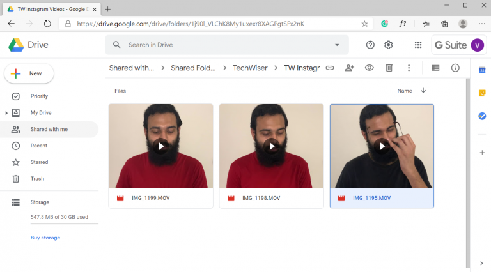Go to Starred in sidebar
The width and height of the screenshot is (491, 272).
(x=39, y=162)
